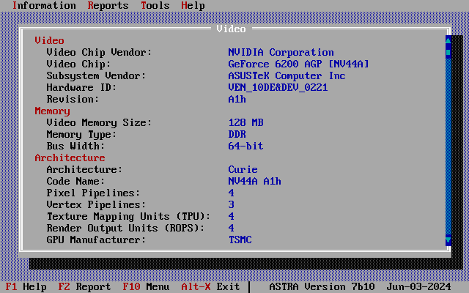Select the TSMC value
The image size is (469, 293).
(x=240, y=240)
